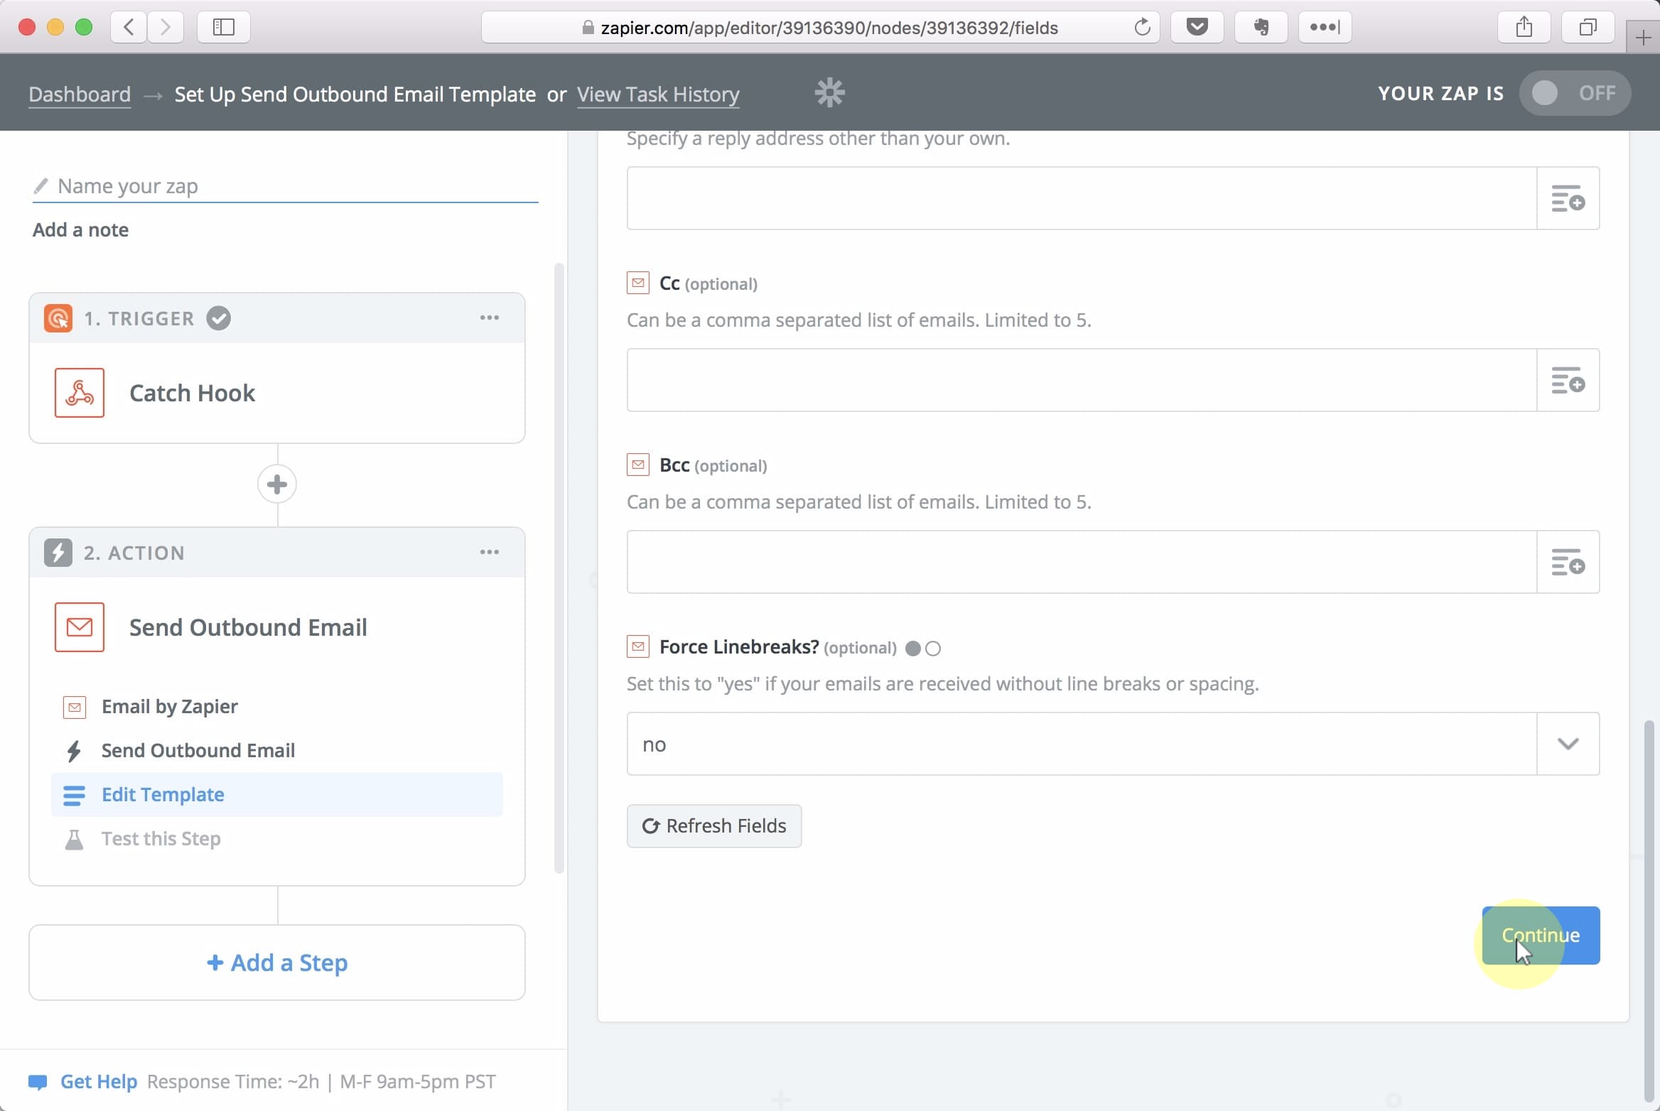The image size is (1660, 1111).
Task: Reload the page using the refresh icon
Action: click(1142, 28)
